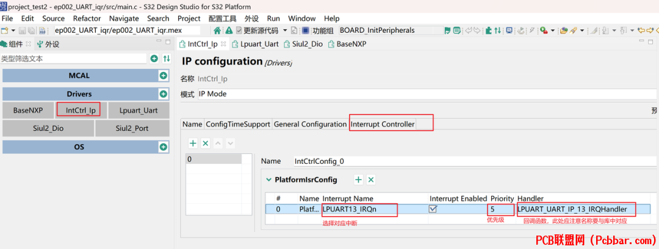
Task: Click the green flag icon after functional group
Action: pos(447,30)
